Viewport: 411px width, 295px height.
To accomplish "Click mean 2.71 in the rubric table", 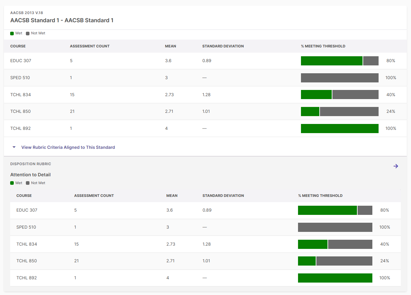I will pos(171,261).
